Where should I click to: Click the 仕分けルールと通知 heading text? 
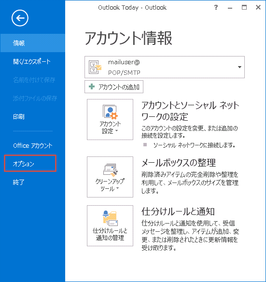point(178,211)
